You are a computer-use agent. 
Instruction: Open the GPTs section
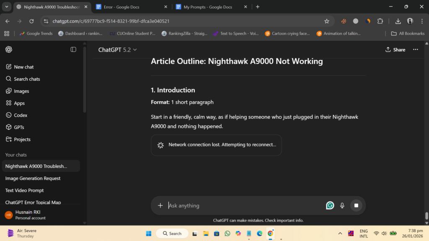tap(19, 127)
